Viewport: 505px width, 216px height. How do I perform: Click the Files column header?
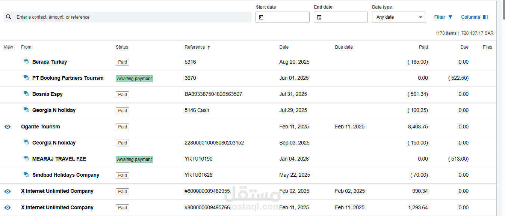point(487,47)
